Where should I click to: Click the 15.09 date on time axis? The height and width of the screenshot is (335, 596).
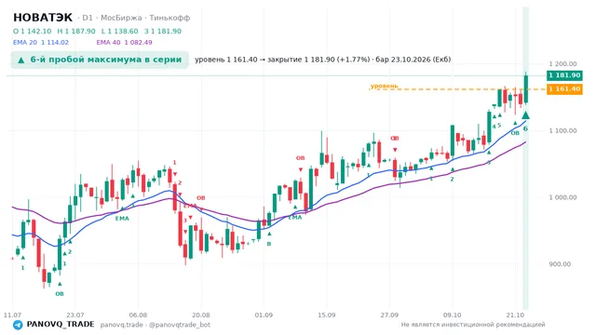pos(327,315)
